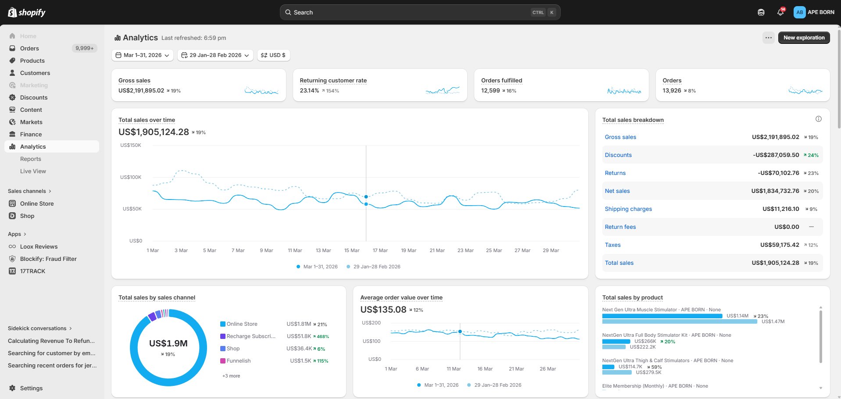Click the Total sales breakdown row link

pyautogui.click(x=619, y=263)
